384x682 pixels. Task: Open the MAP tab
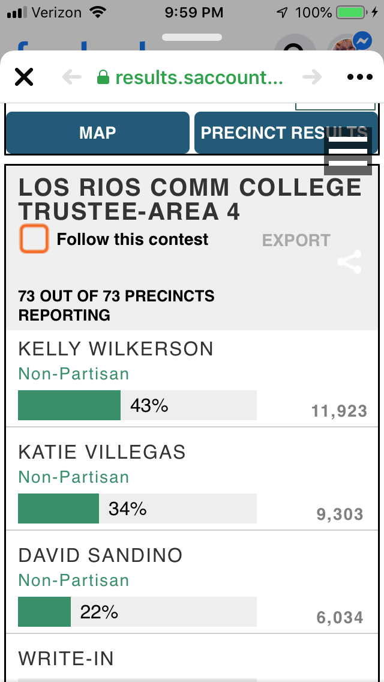coord(97,133)
